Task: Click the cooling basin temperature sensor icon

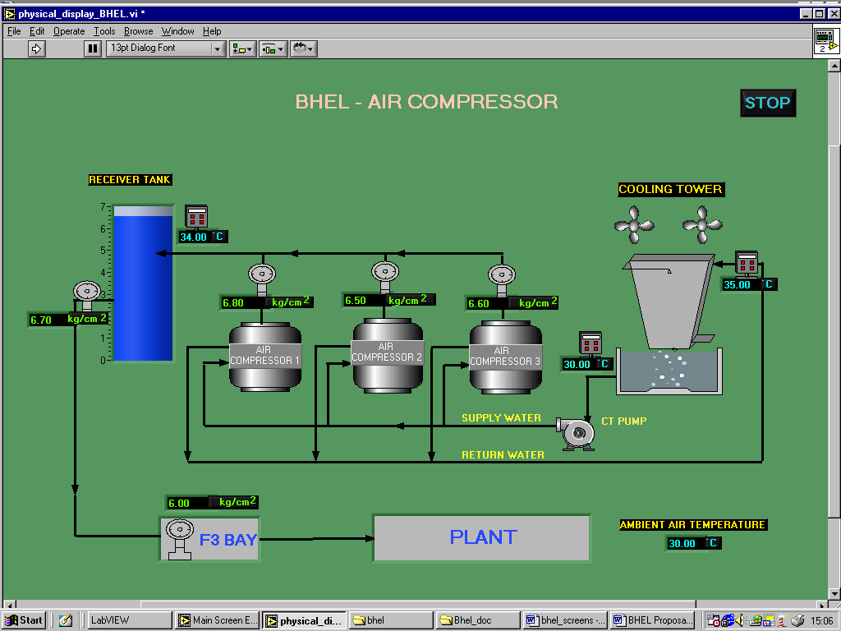Action: [591, 344]
